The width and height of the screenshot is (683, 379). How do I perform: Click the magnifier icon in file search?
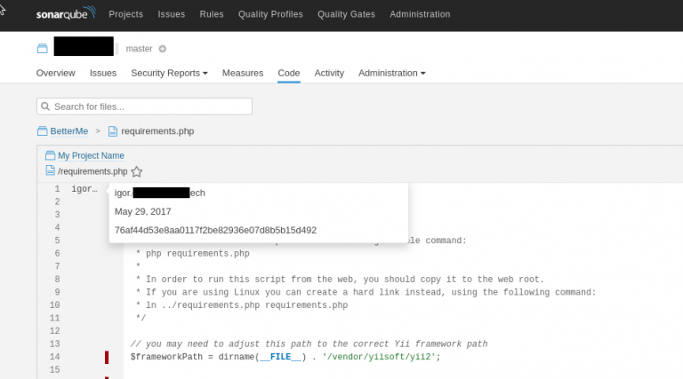pos(45,107)
